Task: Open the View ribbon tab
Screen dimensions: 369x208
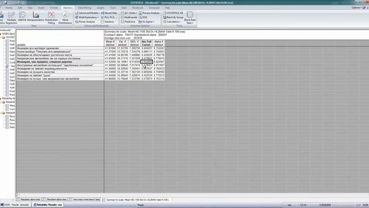Action: coord(30,8)
